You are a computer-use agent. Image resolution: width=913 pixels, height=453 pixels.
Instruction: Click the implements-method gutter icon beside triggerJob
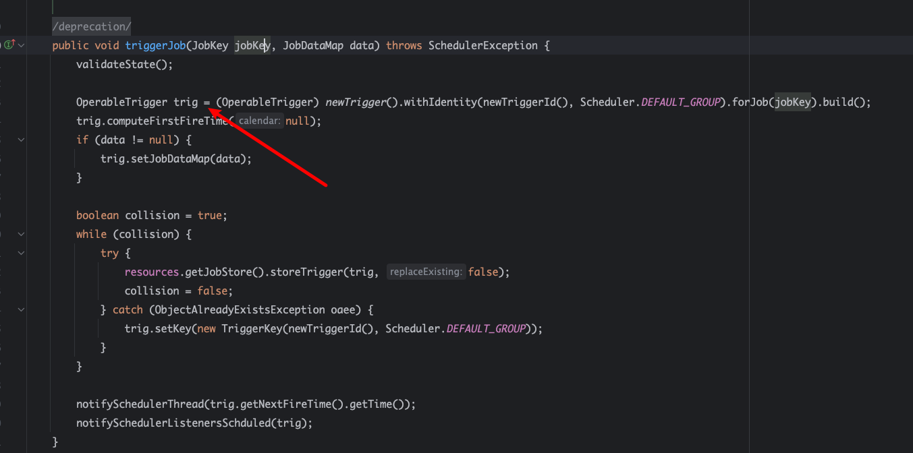tap(9, 45)
